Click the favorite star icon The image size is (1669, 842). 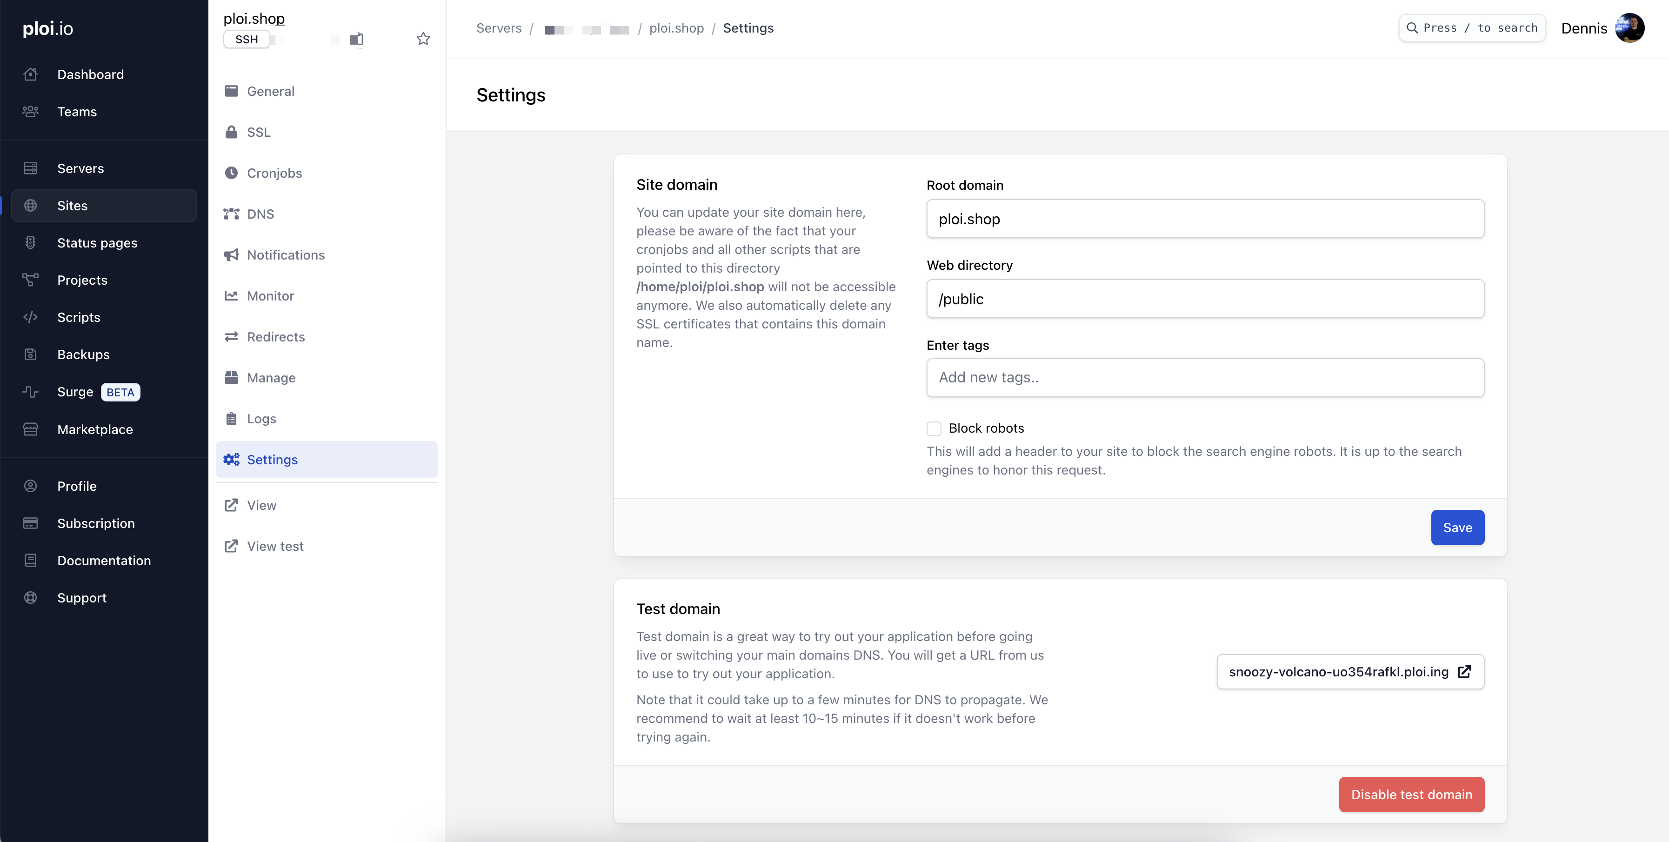(423, 39)
